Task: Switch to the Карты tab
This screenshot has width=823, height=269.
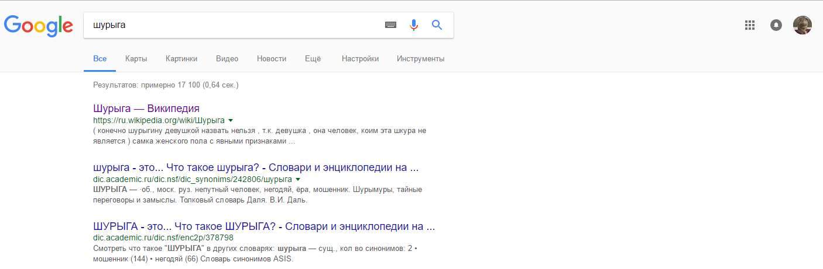Action: click(136, 58)
